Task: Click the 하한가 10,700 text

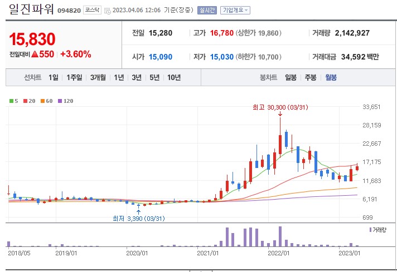Action: click(x=259, y=57)
